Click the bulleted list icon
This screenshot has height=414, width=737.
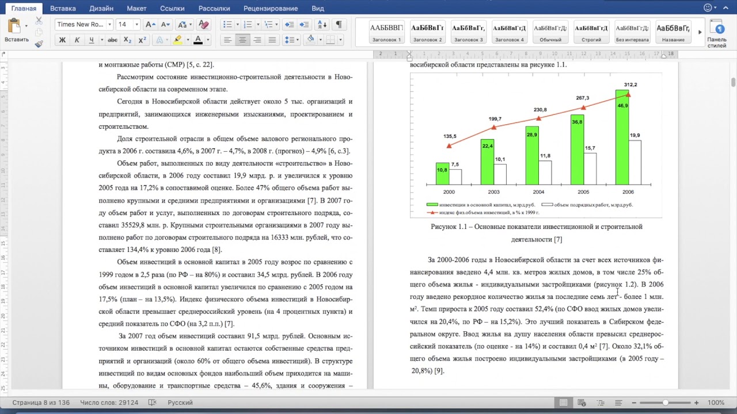click(x=227, y=25)
